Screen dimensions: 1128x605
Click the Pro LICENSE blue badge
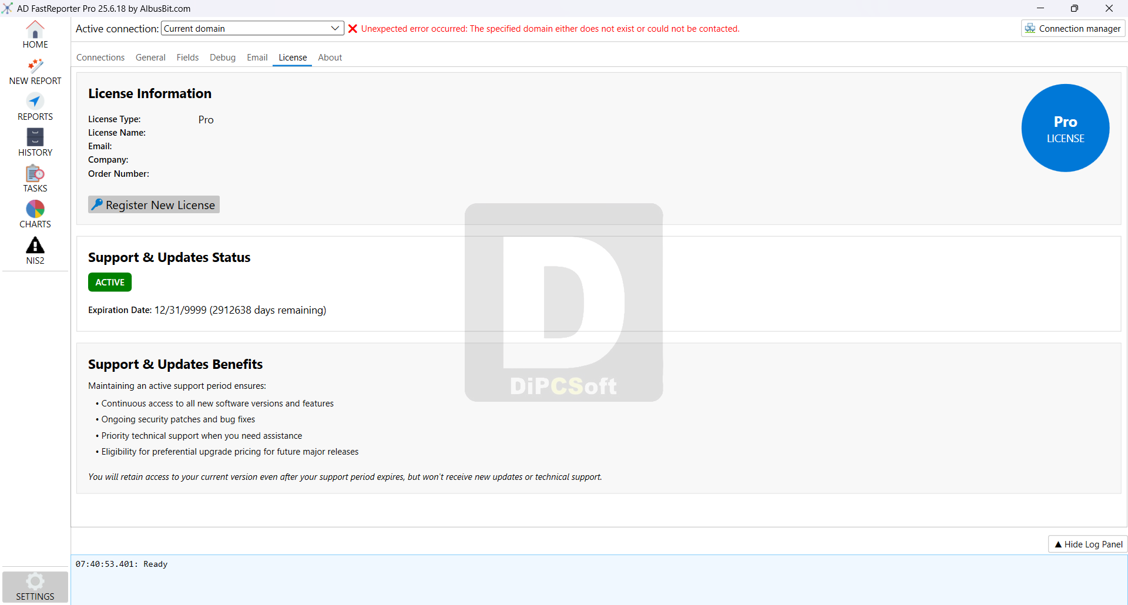pyautogui.click(x=1065, y=128)
